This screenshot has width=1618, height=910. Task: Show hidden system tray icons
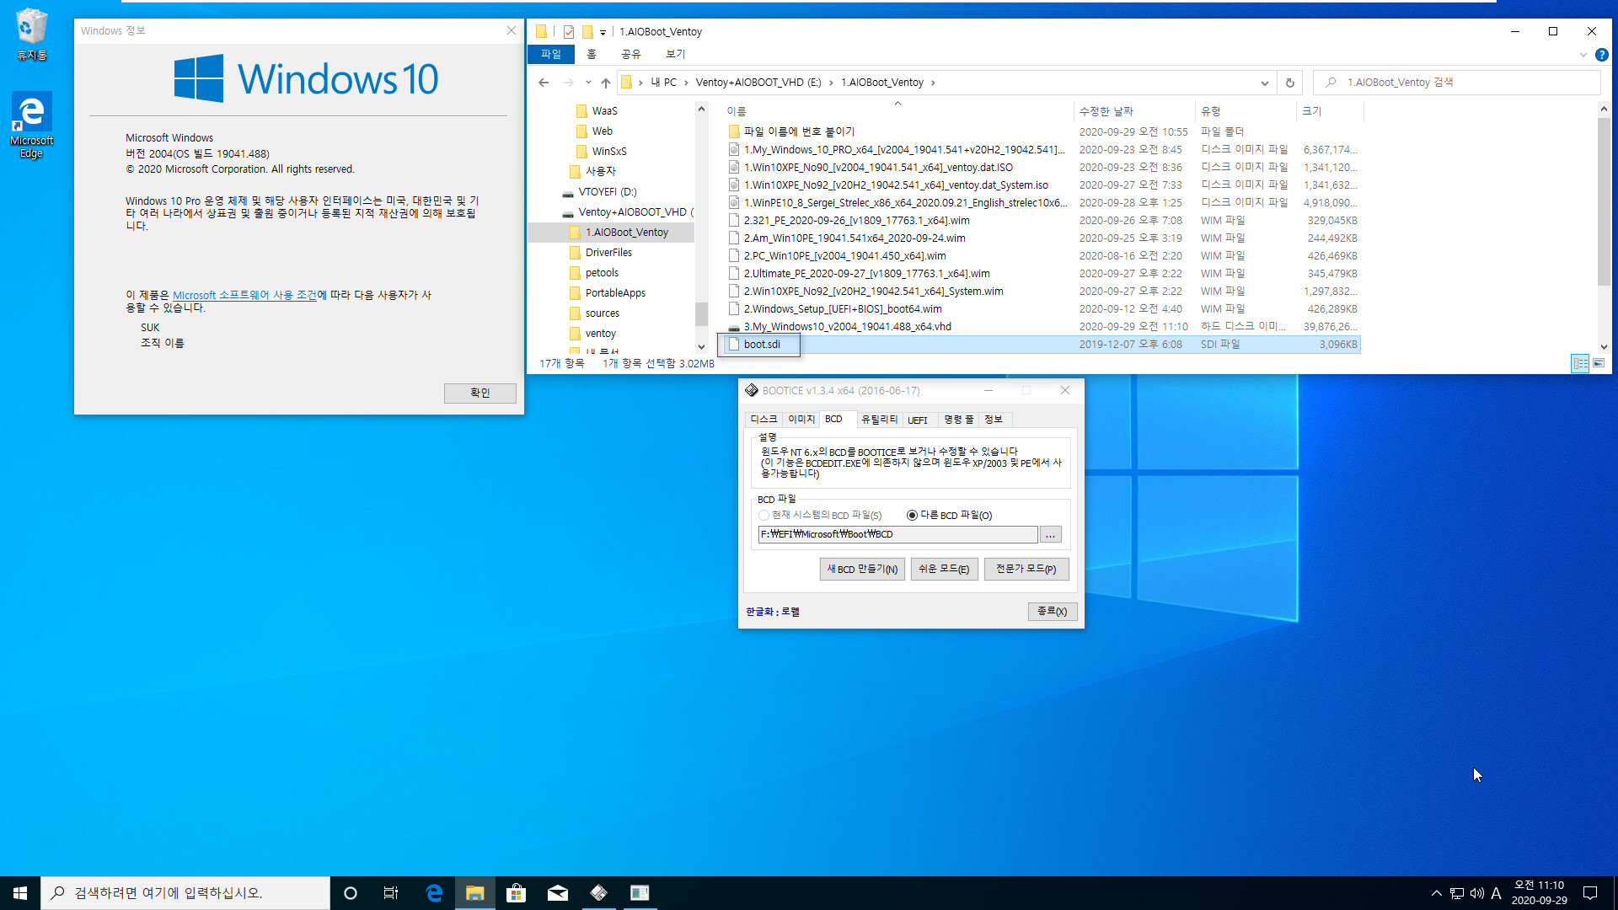tap(1436, 893)
